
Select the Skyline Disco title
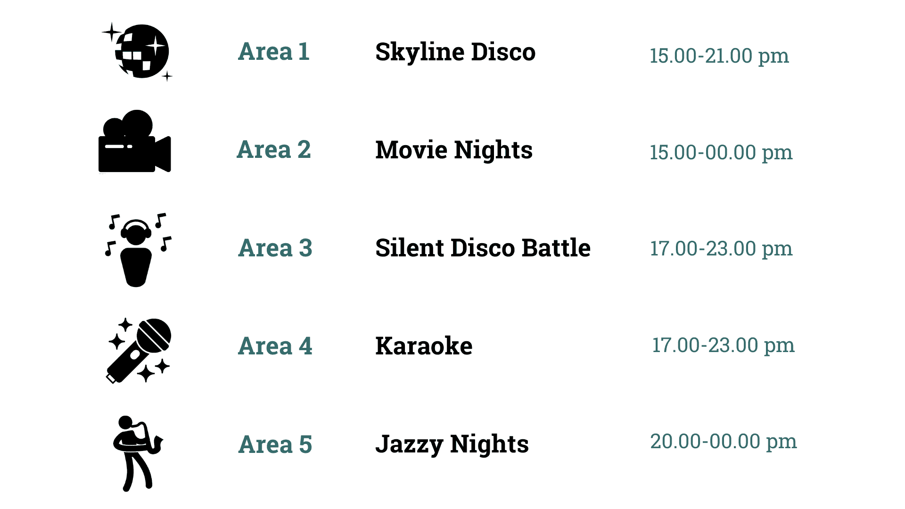coord(455,52)
